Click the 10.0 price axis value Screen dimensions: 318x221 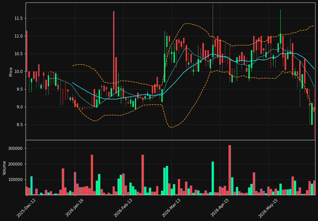(18, 72)
